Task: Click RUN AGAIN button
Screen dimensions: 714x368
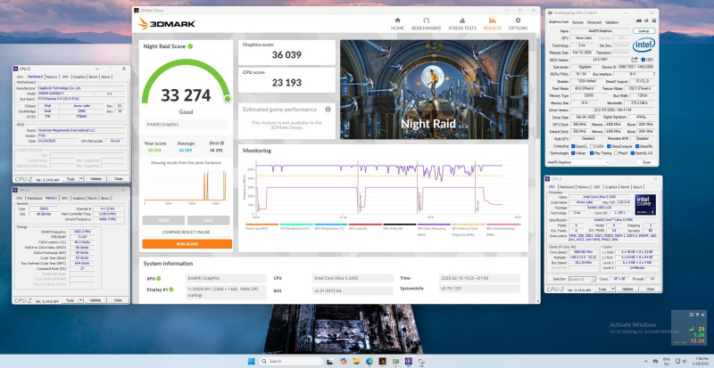Action: click(x=187, y=244)
